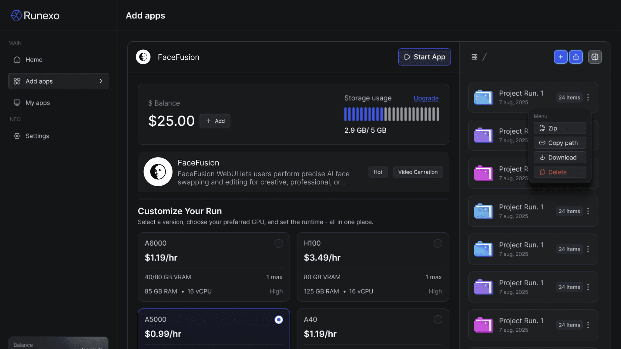The height and width of the screenshot is (349, 621).
Task: Click the Upgrade storage link
Action: point(426,98)
